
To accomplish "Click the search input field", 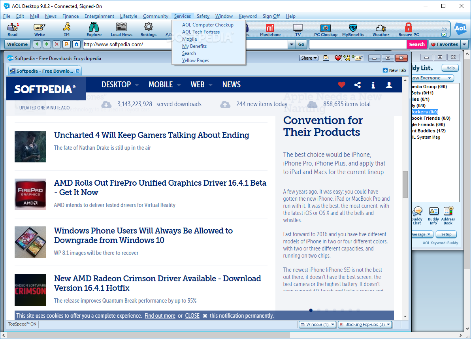I will coord(358,44).
